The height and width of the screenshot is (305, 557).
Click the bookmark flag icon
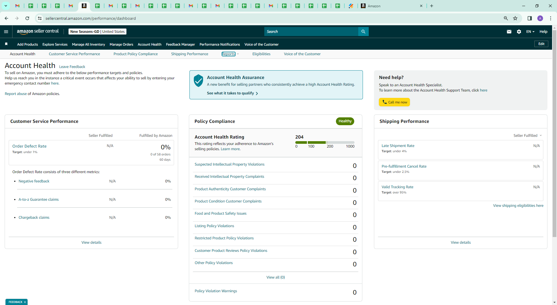point(6,44)
